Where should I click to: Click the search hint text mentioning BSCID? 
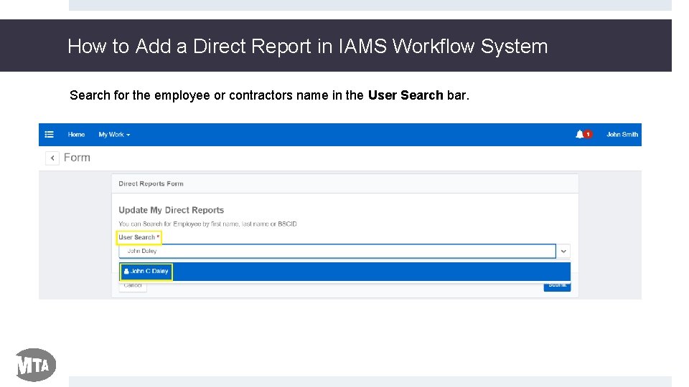tap(208, 224)
